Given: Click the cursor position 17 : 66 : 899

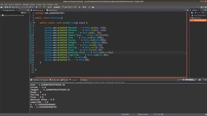Looking at the screenshot, I should coord(159,114).
